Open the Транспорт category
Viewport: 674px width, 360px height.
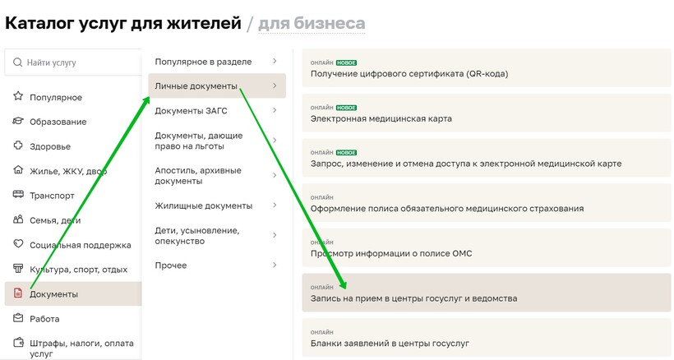pos(52,196)
